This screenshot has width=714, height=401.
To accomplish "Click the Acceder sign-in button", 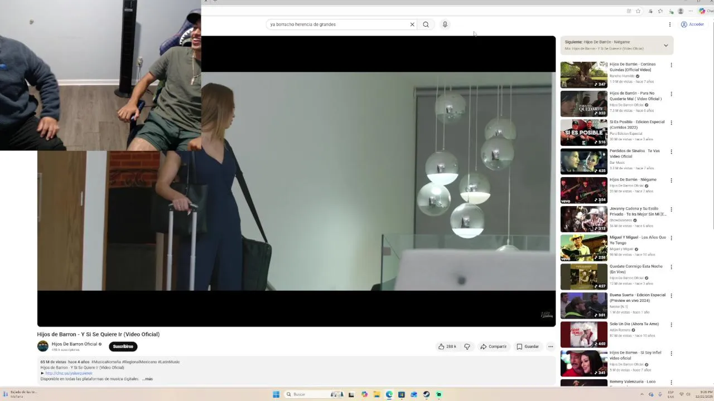I will click(x=692, y=25).
